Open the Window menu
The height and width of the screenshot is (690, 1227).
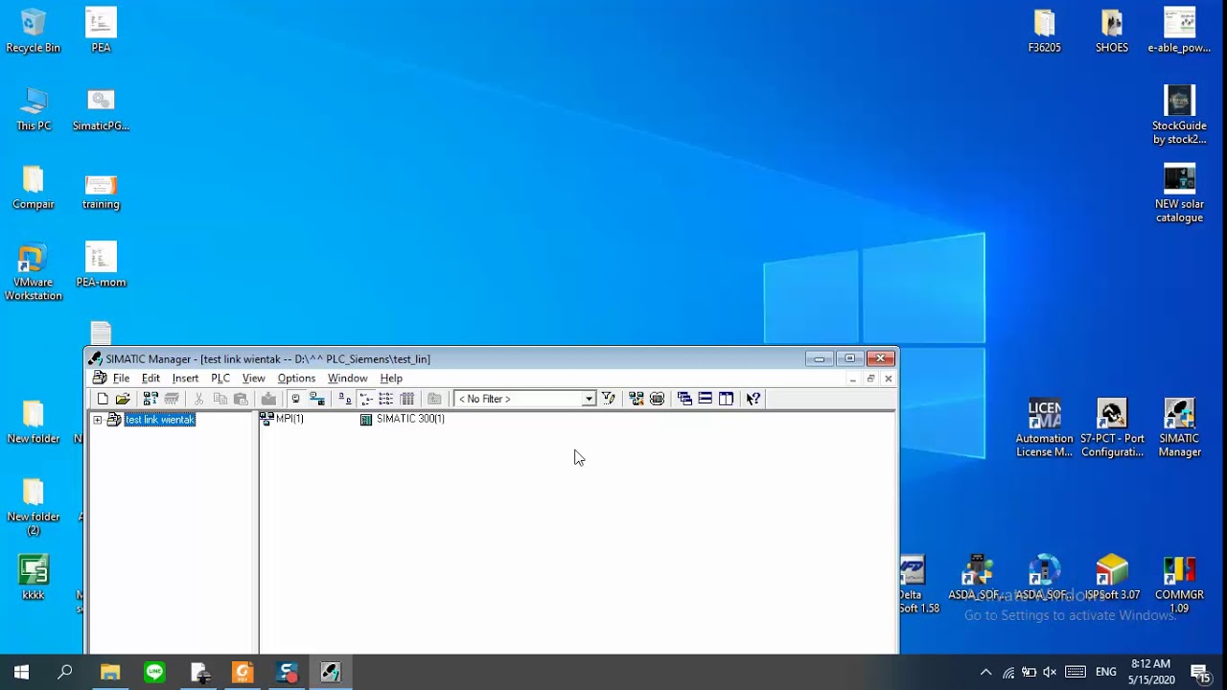coord(347,379)
